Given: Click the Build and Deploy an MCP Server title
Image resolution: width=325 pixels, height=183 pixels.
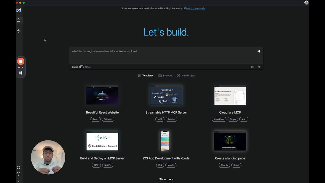Looking at the screenshot, I should click(102, 158).
